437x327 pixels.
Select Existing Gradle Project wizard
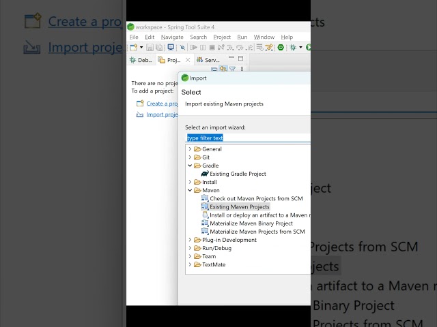234,174
